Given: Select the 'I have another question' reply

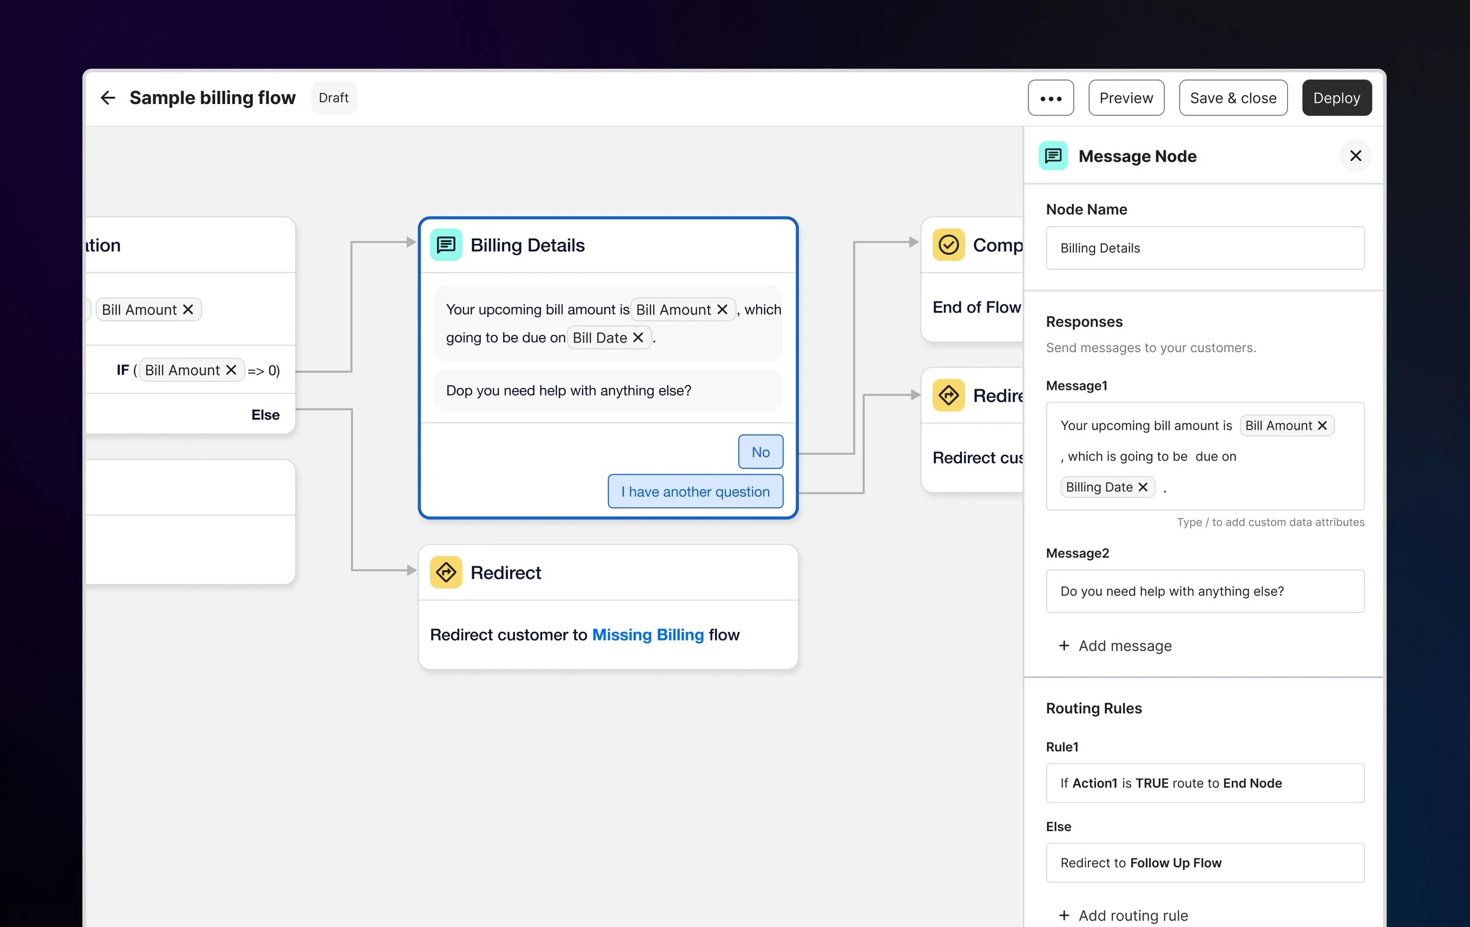Looking at the screenshot, I should pos(696,491).
